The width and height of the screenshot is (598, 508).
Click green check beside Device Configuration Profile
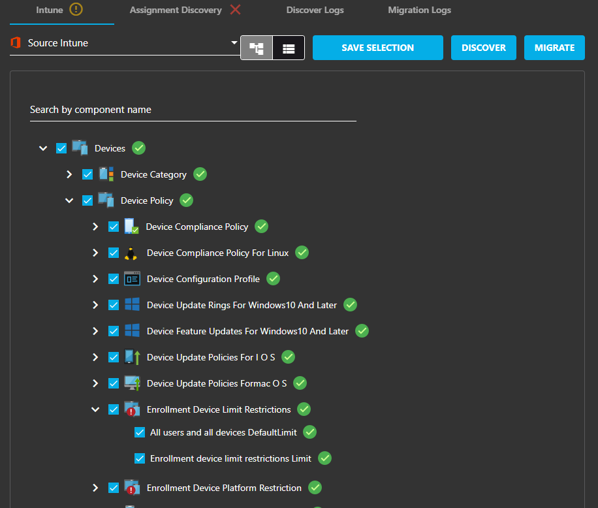coord(273,279)
